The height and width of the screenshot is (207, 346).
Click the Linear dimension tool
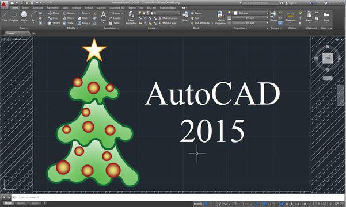115,13
